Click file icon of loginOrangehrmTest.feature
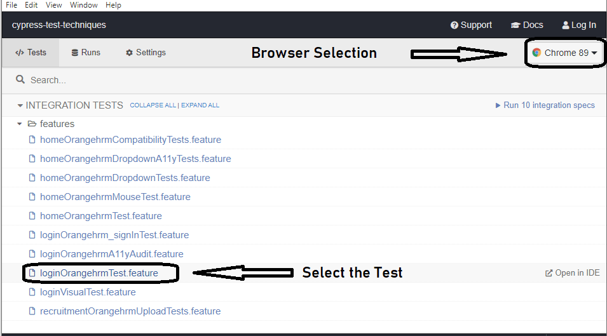 [x=32, y=273]
